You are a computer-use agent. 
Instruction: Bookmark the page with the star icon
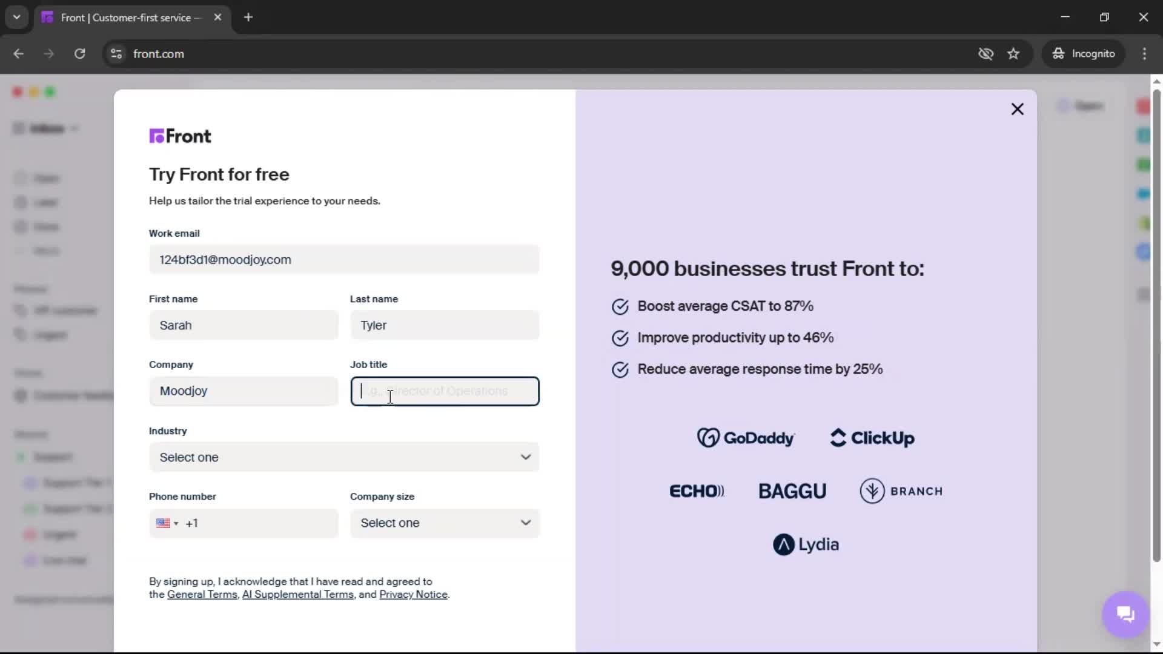coord(1014,54)
